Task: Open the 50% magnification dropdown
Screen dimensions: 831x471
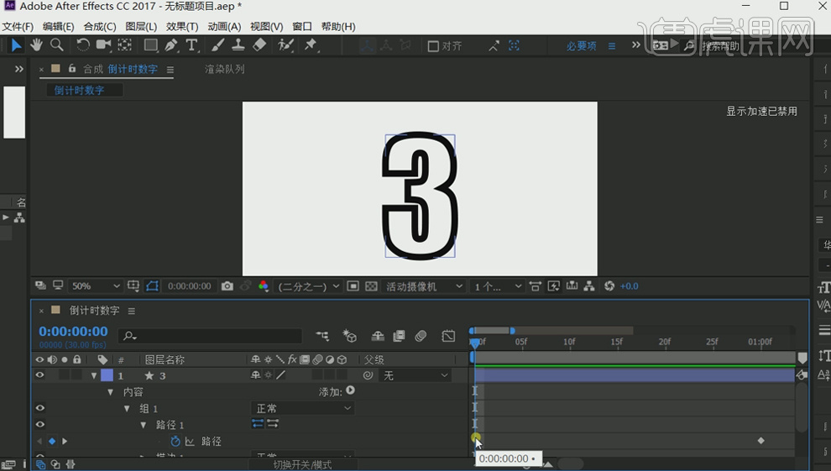Action: tap(96, 286)
